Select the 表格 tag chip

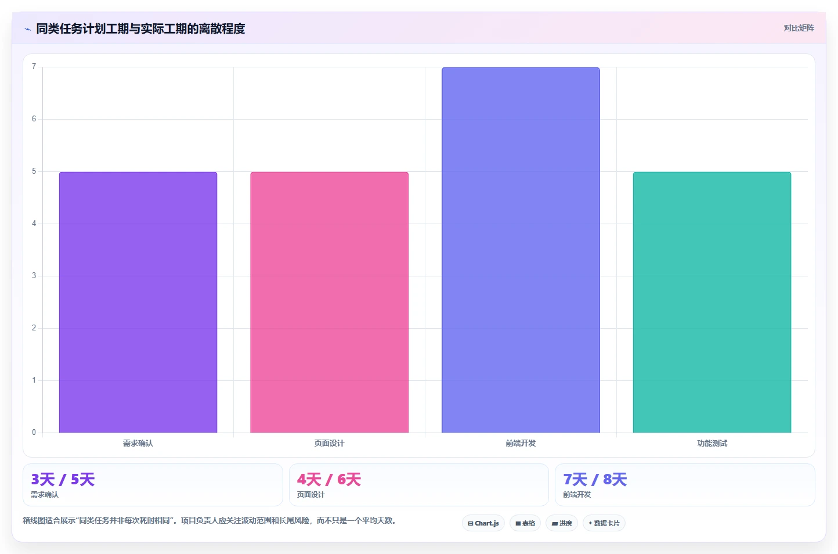click(525, 523)
